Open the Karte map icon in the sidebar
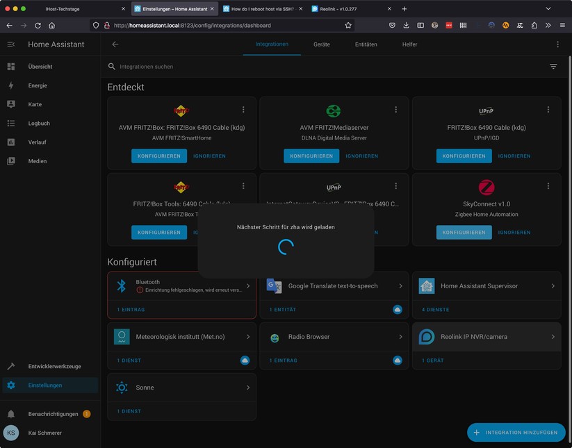Viewport: 572px width, 448px height. 11,104
